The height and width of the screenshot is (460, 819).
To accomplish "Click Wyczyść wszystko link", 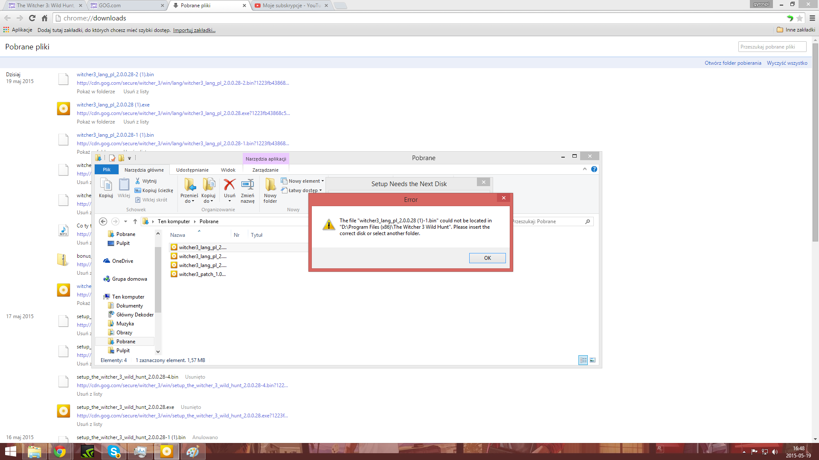I will (787, 63).
